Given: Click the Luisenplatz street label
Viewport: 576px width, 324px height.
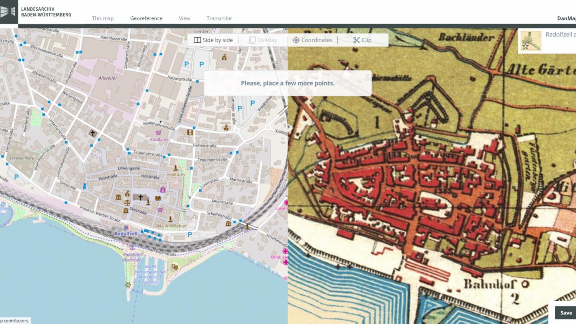Looking at the screenshot, I should tap(210, 183).
